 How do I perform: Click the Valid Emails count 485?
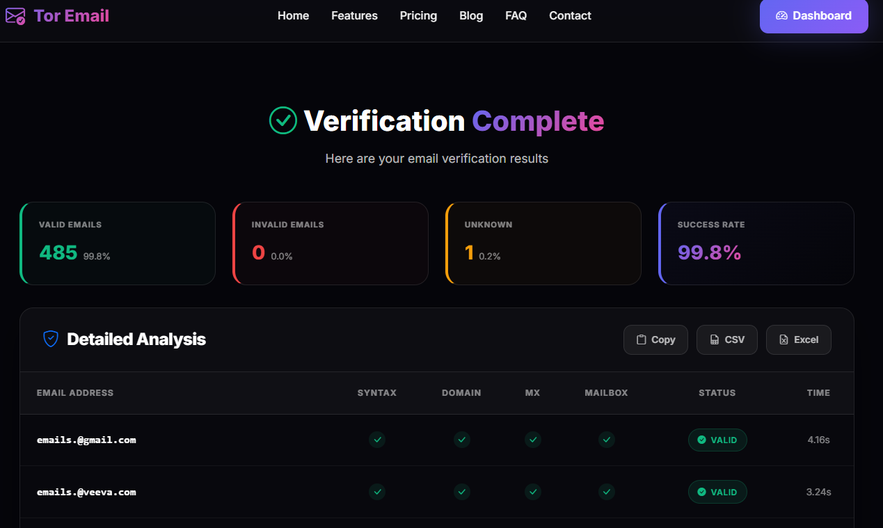[x=58, y=253]
